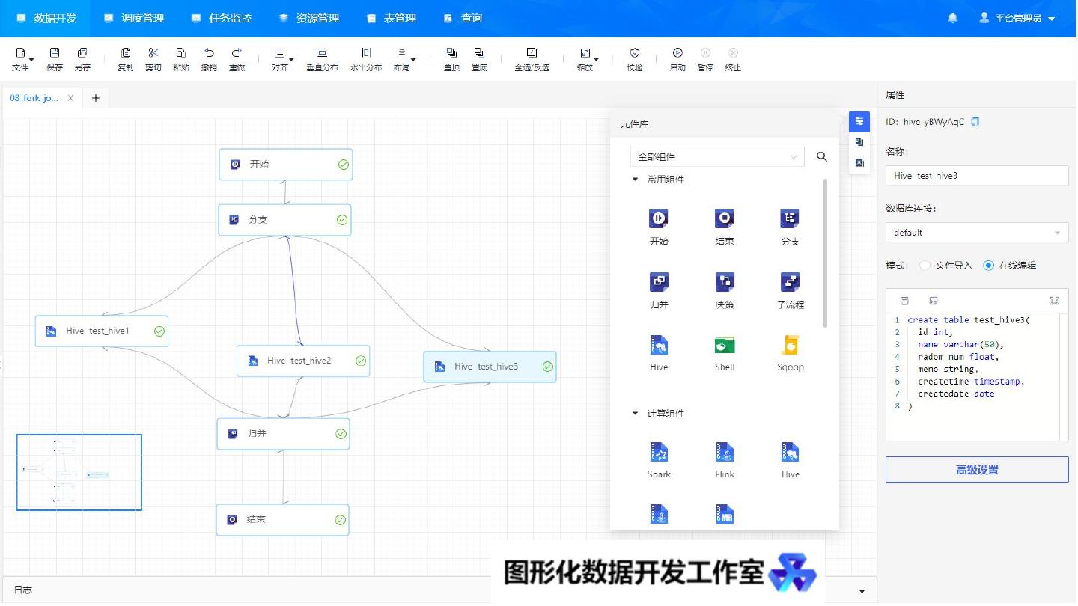Open the 数据库连接 default dropdown

pyautogui.click(x=976, y=233)
